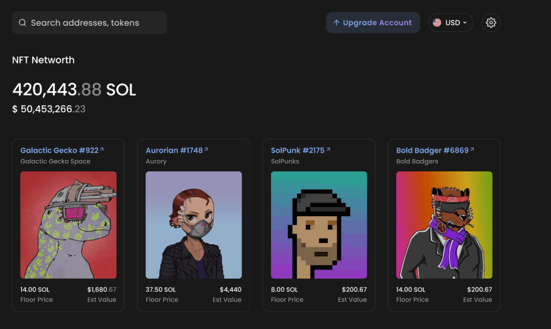551x329 pixels.
Task: Click the 37.50 SOL floor price
Action: point(160,289)
